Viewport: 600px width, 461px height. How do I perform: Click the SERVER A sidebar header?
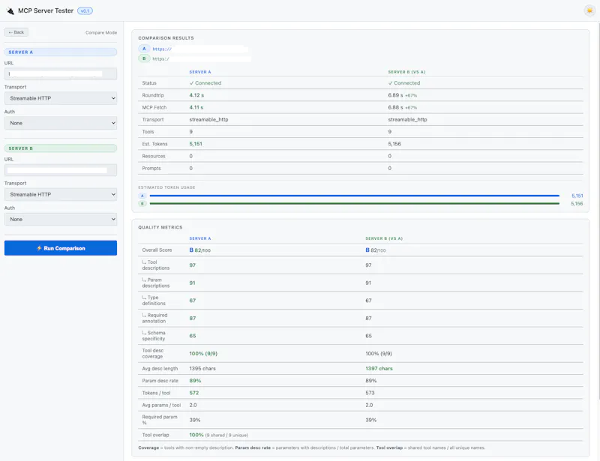point(61,52)
